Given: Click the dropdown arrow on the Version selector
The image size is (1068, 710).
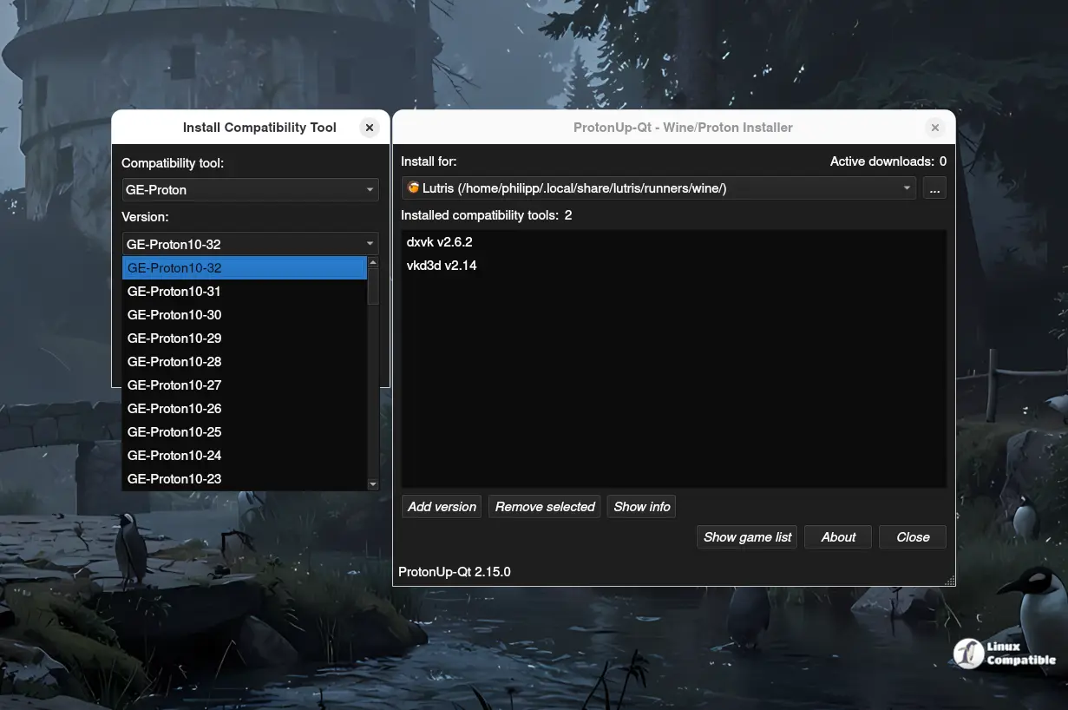Looking at the screenshot, I should point(371,244).
